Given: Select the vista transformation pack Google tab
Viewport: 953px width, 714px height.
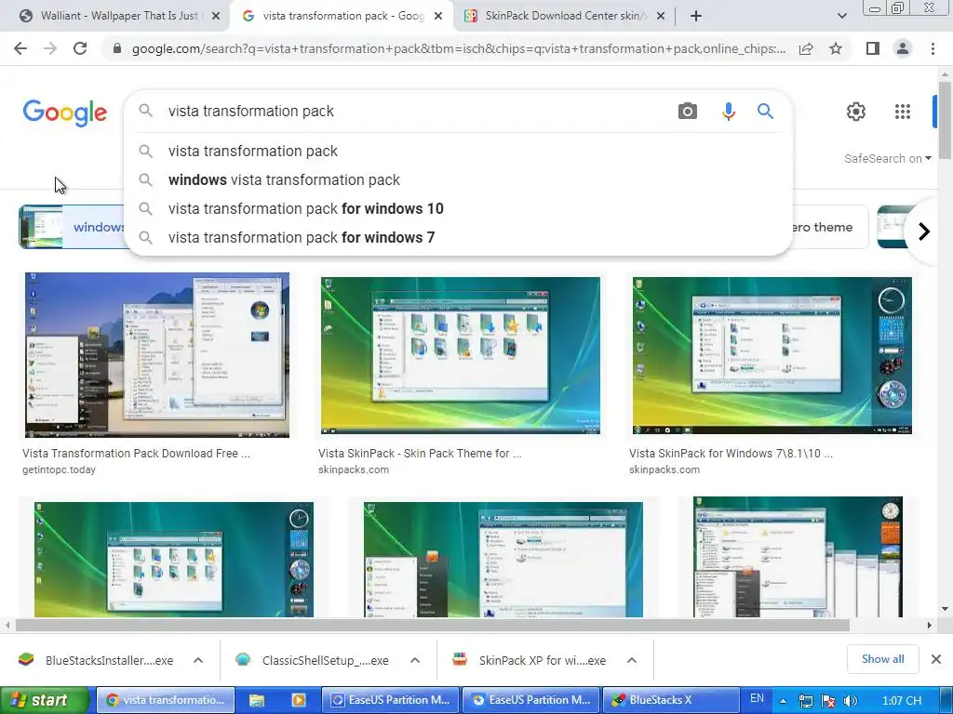Looking at the screenshot, I should pos(341,16).
